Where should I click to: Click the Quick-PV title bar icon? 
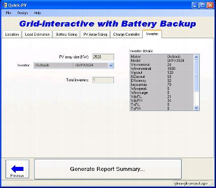click(5, 5)
